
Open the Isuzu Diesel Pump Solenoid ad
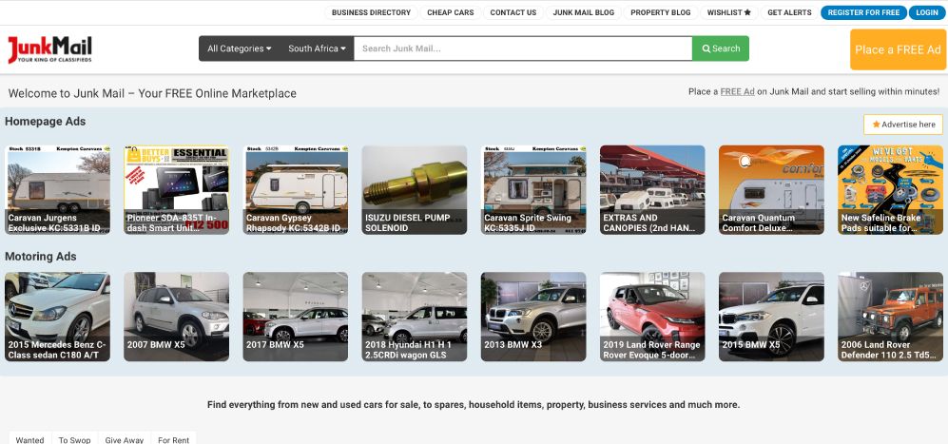[x=415, y=190]
